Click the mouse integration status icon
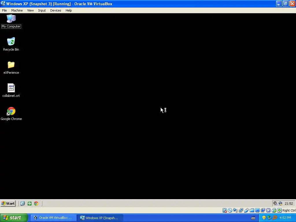Image resolution: width=296 pixels, height=222 pixels. tap(274, 210)
